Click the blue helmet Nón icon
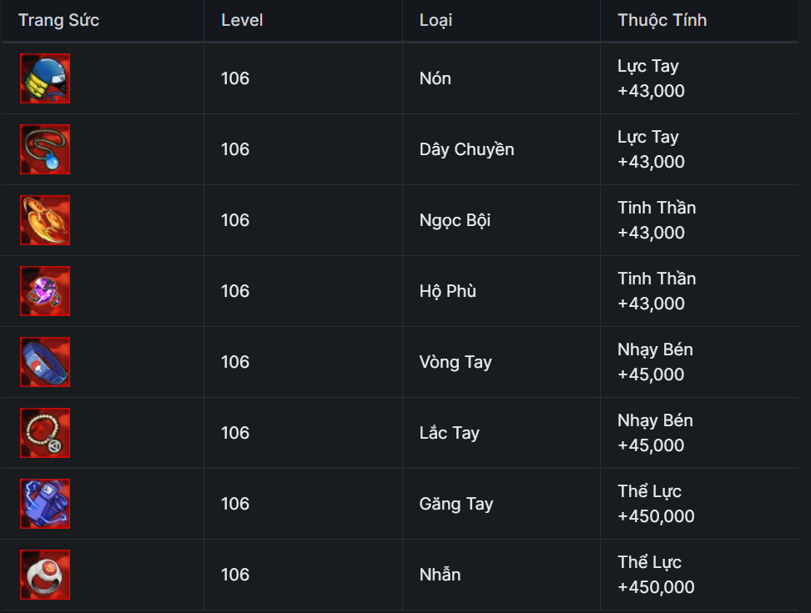The image size is (811, 613). tap(45, 78)
